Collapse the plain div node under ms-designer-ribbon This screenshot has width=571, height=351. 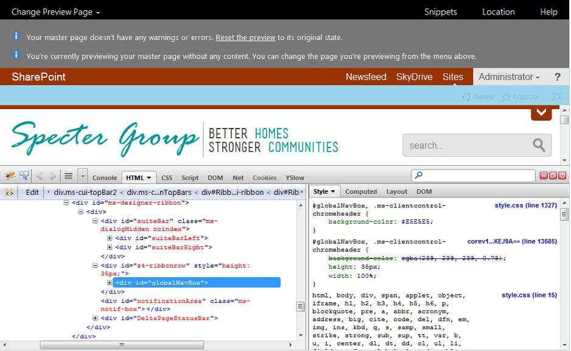(81, 212)
